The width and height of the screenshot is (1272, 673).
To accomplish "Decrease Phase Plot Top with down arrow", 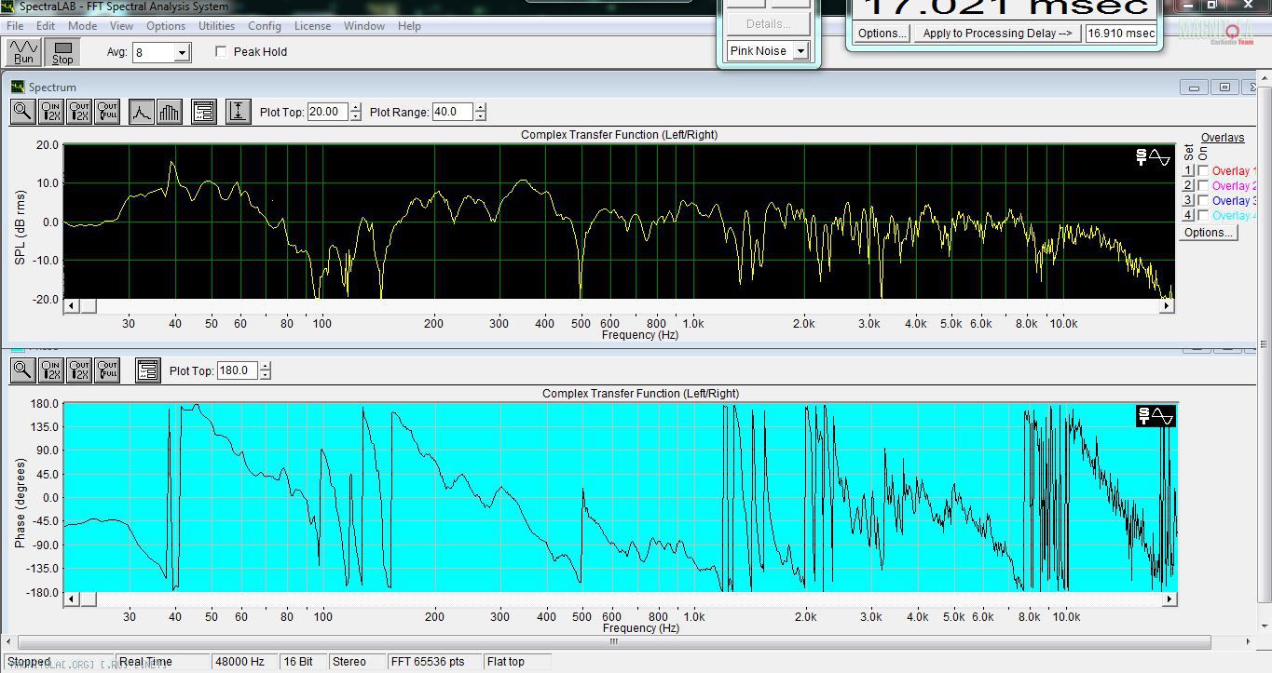I will 266,375.
